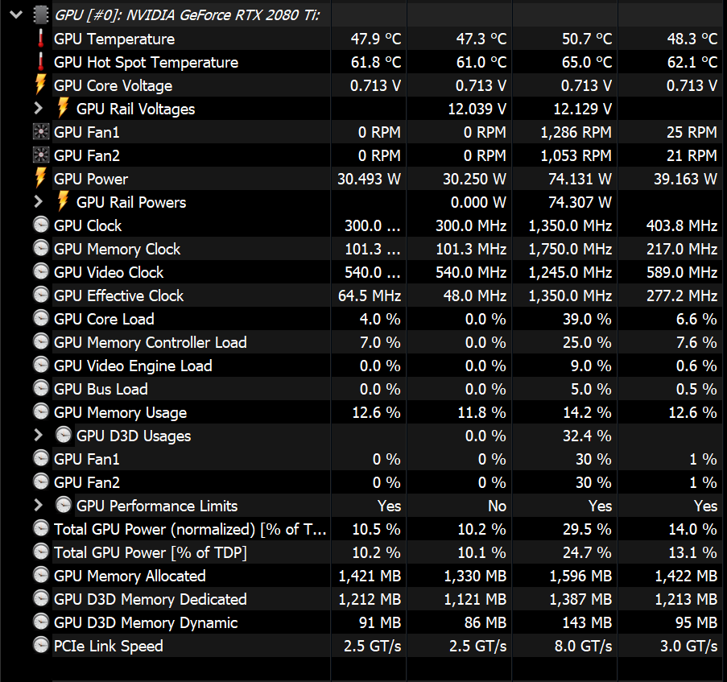
Task: Click thermometer icon beside GPU Temperature
Action: [41, 39]
